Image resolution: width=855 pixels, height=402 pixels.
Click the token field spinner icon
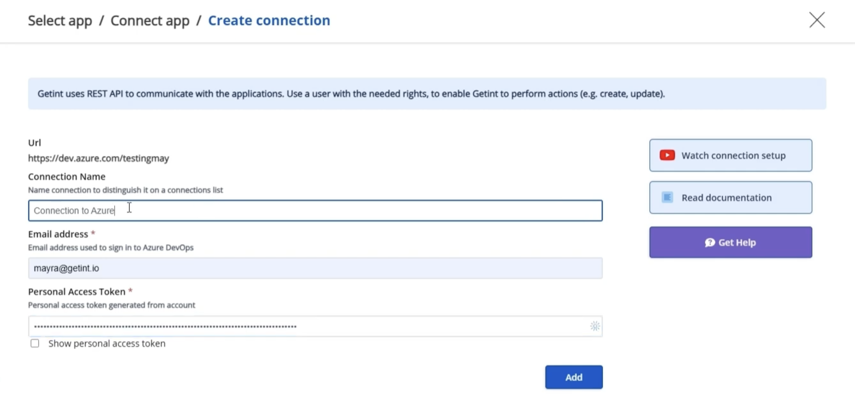(x=595, y=326)
